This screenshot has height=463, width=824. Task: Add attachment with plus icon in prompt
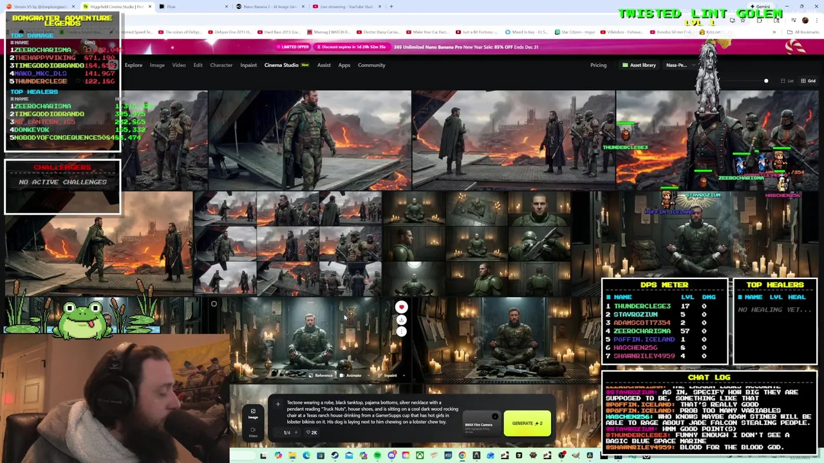point(278,404)
